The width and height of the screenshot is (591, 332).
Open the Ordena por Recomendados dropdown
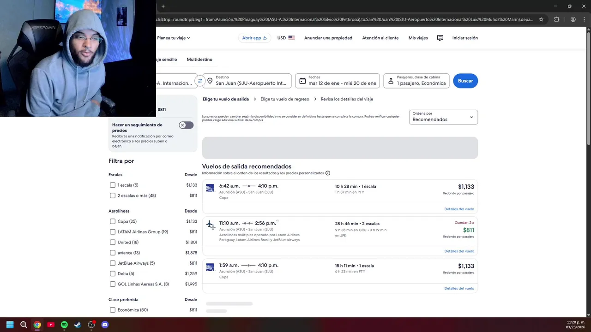(x=443, y=117)
